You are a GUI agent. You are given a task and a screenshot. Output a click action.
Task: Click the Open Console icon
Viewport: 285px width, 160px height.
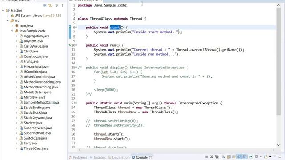[265, 157]
